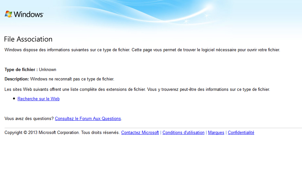Image resolution: width=302 pixels, height=169 pixels.
Task: Click the 'Copyright © 2013 Microsoft Corporation' text
Action: pyautogui.click(x=42, y=132)
